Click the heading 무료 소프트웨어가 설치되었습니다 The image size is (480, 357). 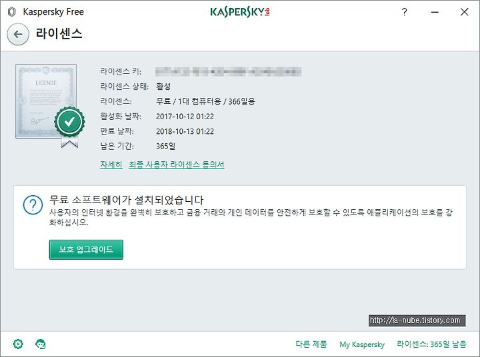(127, 200)
